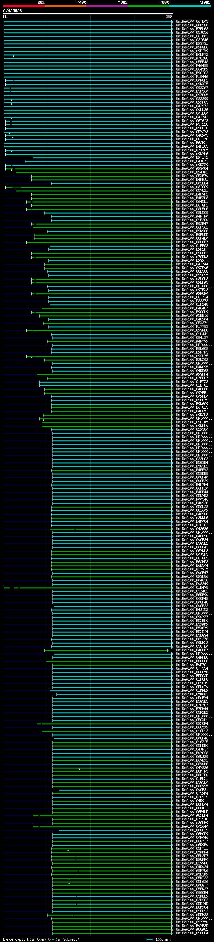
Task: Open hit UniRef100_C4J673
Action: click(x=192, y=161)
